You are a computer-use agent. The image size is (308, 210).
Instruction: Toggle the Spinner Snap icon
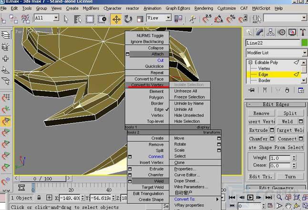point(243,19)
